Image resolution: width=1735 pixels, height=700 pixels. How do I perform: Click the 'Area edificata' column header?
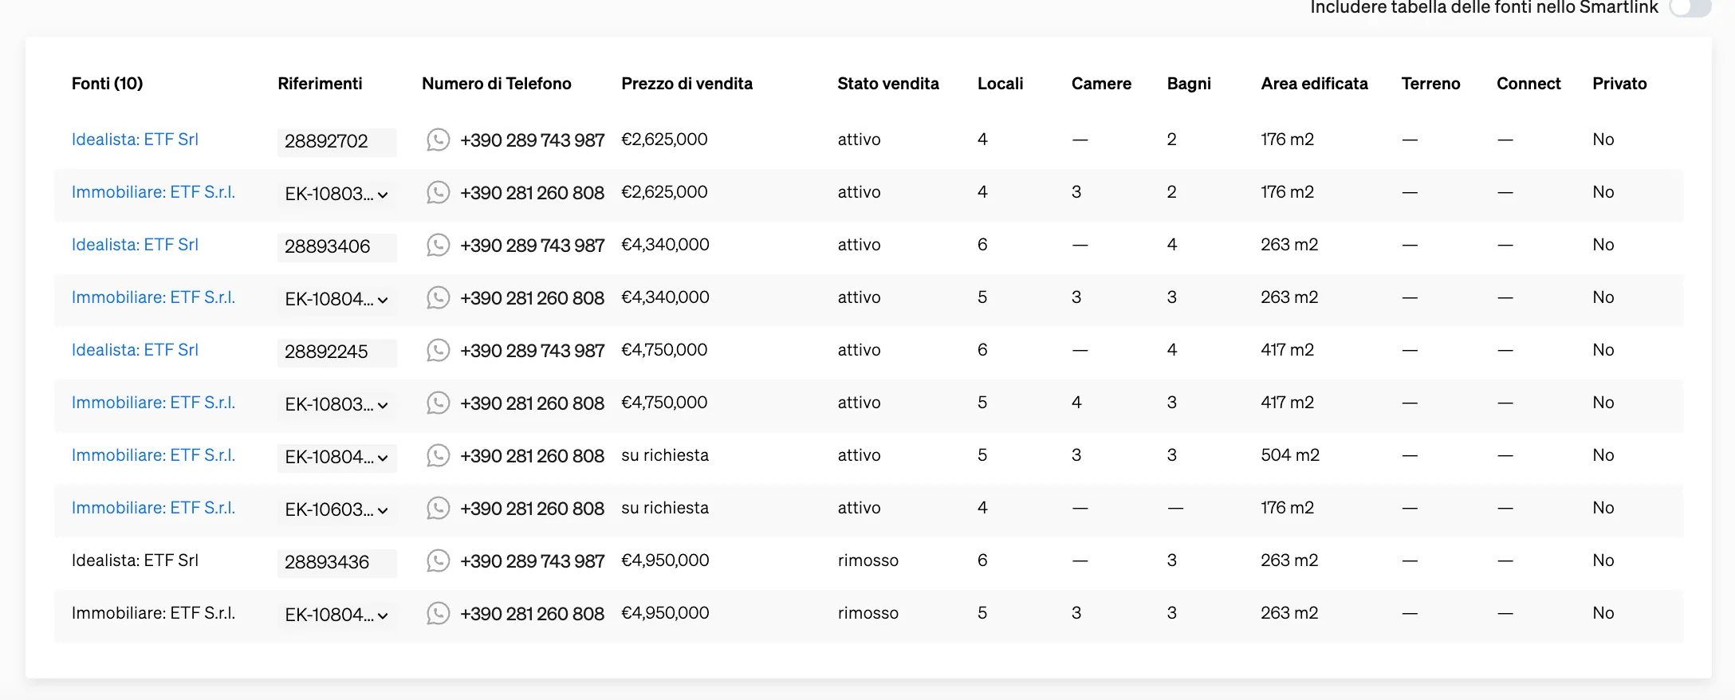pyautogui.click(x=1314, y=84)
